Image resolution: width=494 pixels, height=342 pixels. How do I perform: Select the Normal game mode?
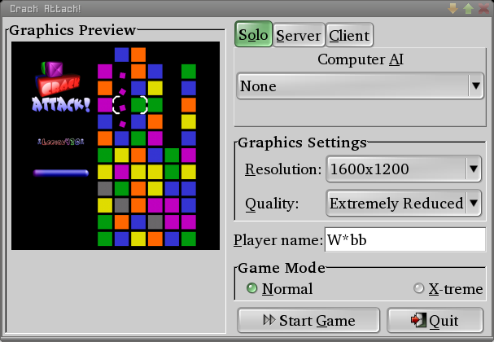tap(252, 288)
